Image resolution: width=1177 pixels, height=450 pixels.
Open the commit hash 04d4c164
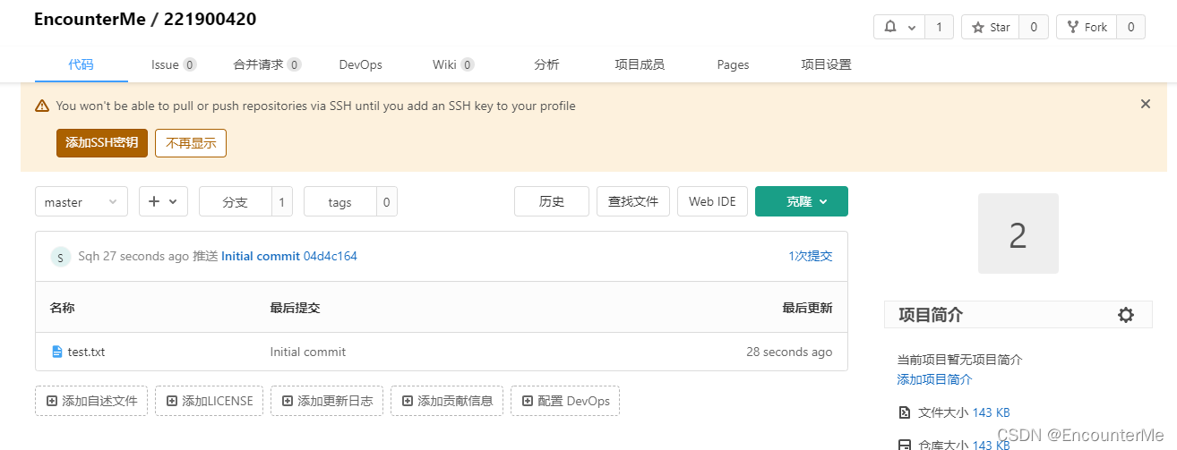(331, 256)
